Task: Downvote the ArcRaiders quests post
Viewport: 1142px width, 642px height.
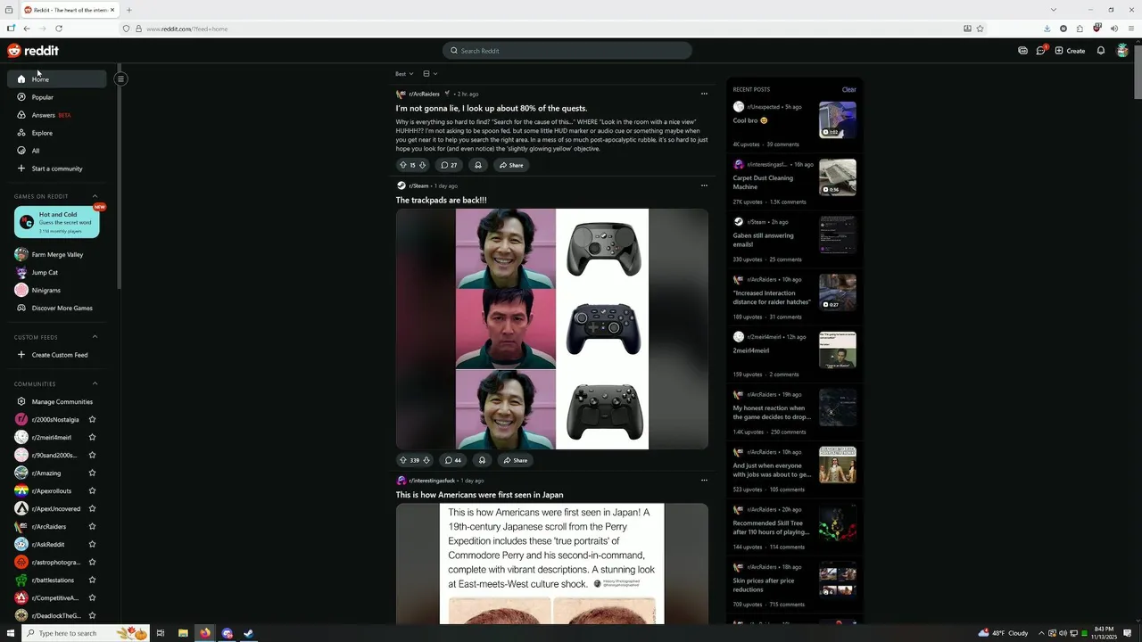Action: tap(423, 165)
